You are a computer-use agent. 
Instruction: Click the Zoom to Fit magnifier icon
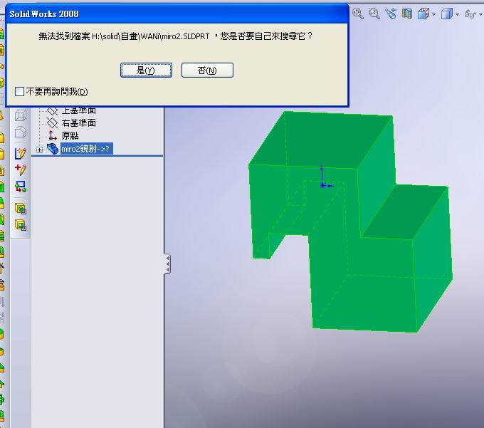click(358, 14)
